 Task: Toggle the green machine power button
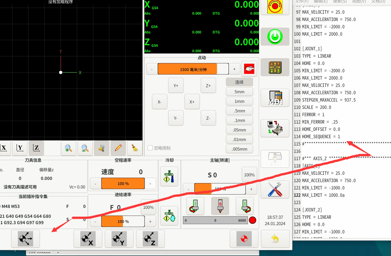[275, 37]
